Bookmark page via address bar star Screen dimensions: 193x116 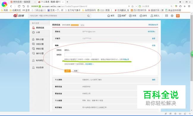point(132,6)
